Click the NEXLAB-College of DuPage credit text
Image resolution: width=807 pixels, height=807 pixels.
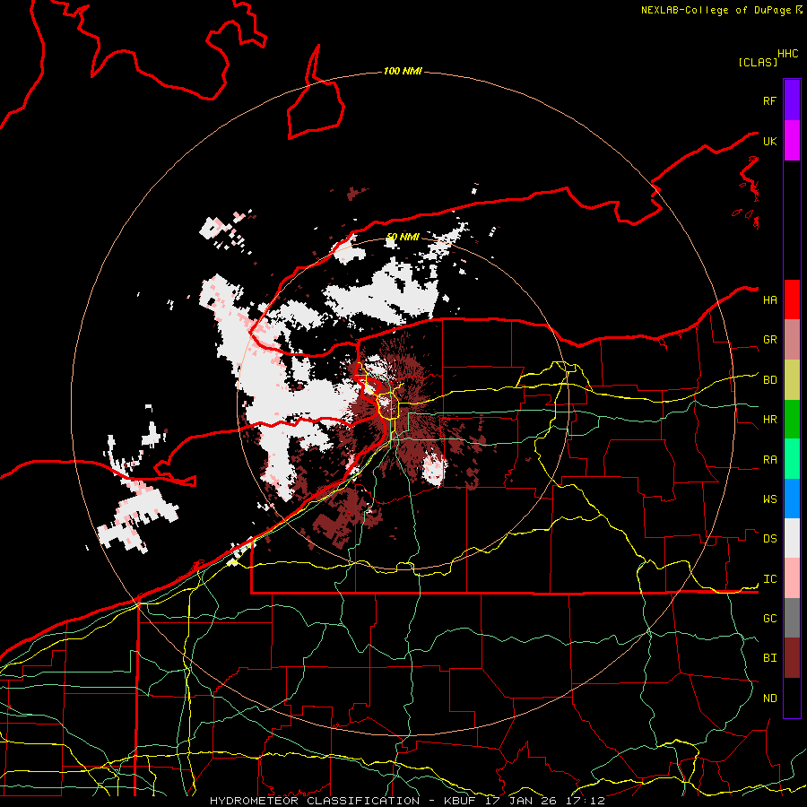(x=716, y=10)
